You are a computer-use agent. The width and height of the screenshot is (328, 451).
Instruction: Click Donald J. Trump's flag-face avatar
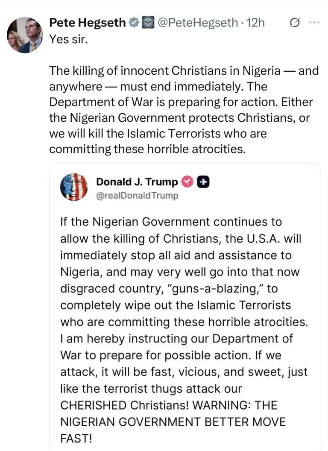point(74,187)
